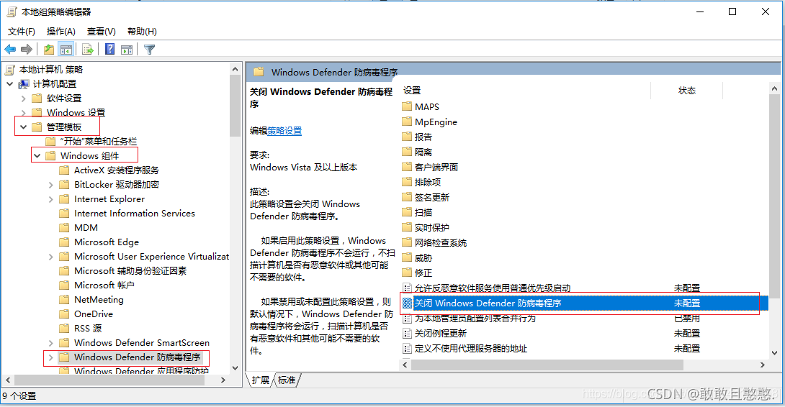Screen dimensions: 785x407
Task: Expand the BitLocker 驱动器加密 node
Action: [x=50, y=185]
